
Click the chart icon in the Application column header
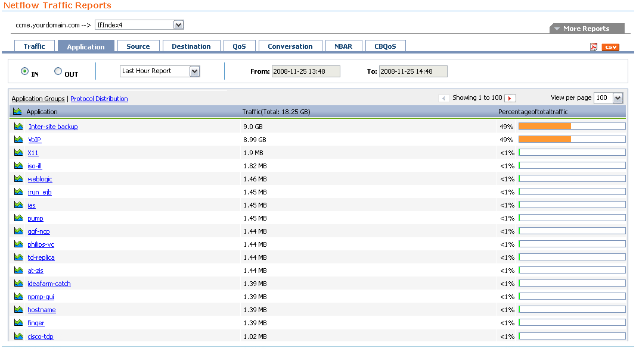(17, 111)
